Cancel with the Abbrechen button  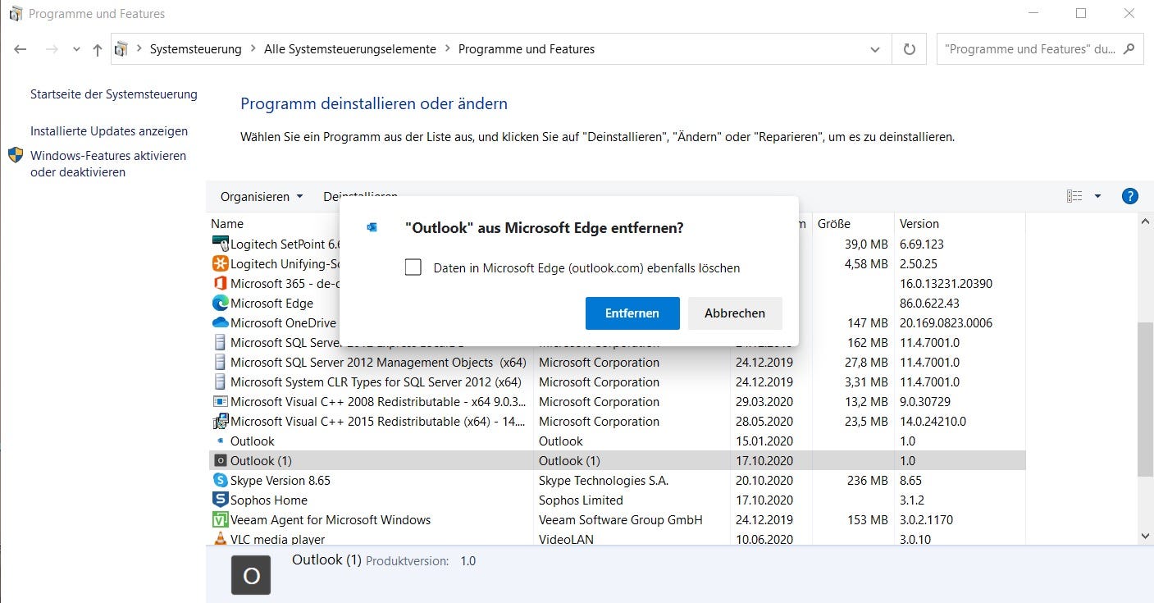(x=735, y=313)
